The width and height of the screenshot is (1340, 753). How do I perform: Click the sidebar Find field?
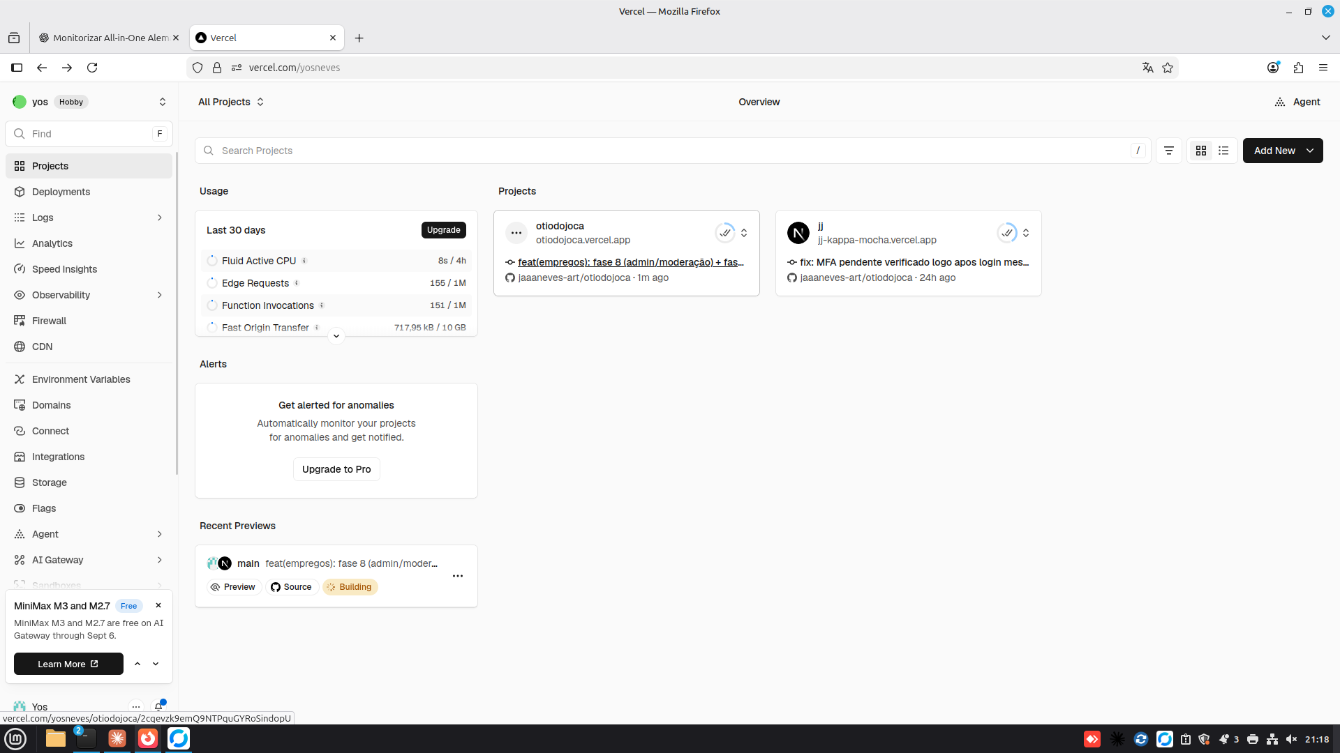89,134
